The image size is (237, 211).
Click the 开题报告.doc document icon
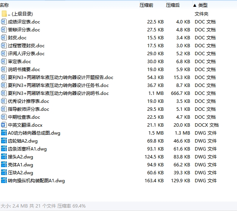4,77
